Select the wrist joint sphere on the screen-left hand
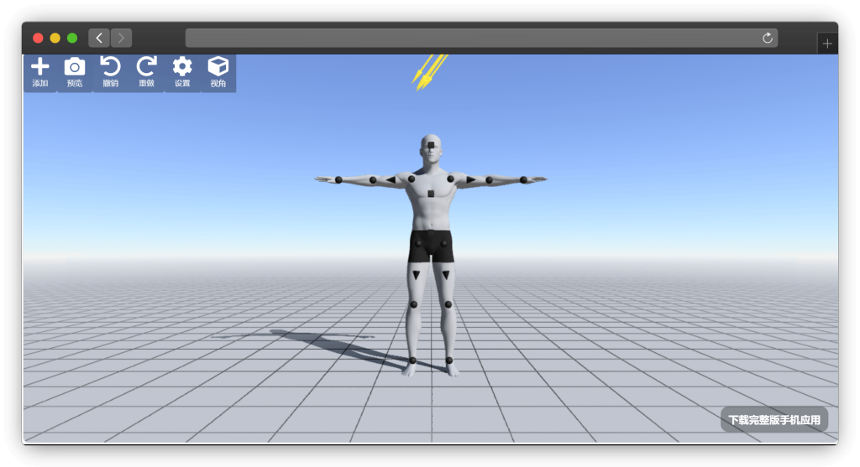This screenshot has width=860, height=467. coord(338,179)
